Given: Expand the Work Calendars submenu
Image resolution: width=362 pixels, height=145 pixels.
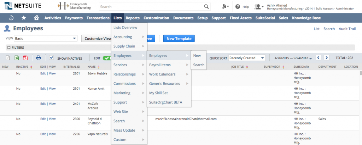Looking at the screenshot, I should pos(169,74).
